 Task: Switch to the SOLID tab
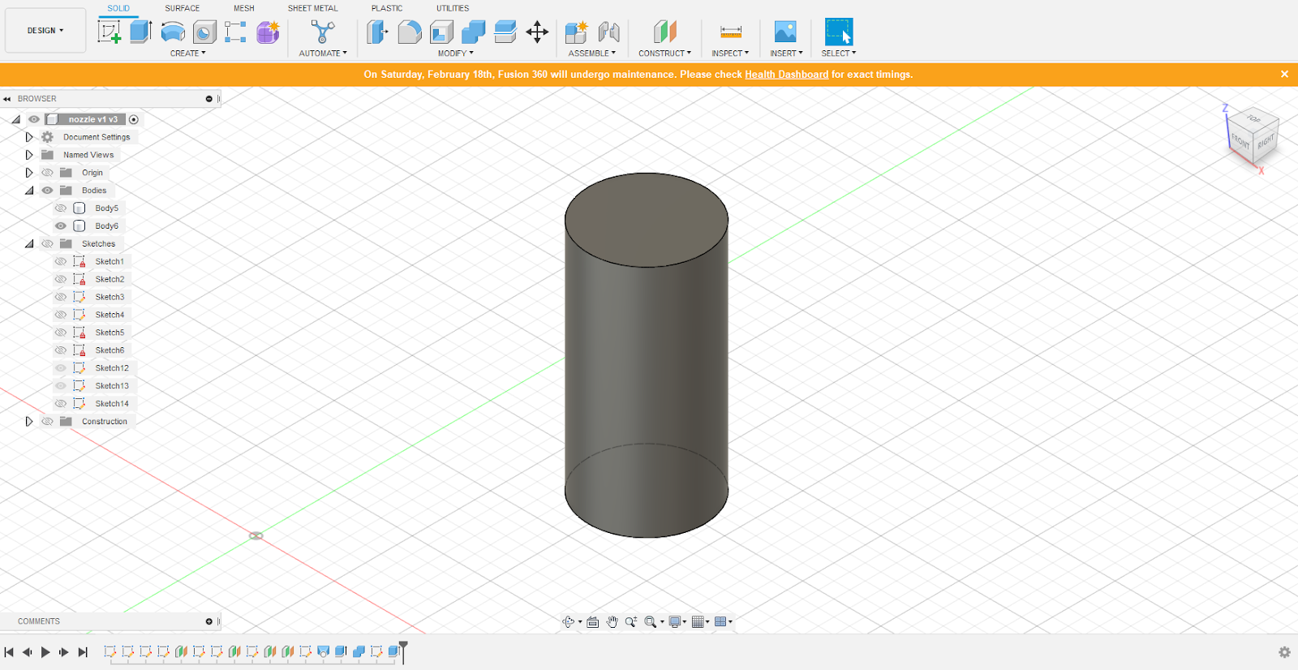point(118,8)
